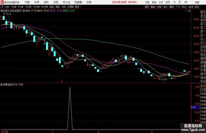The height and width of the screenshot is (133, 206).
Task: Open the 市场 menu
Action: (x=37, y=2)
